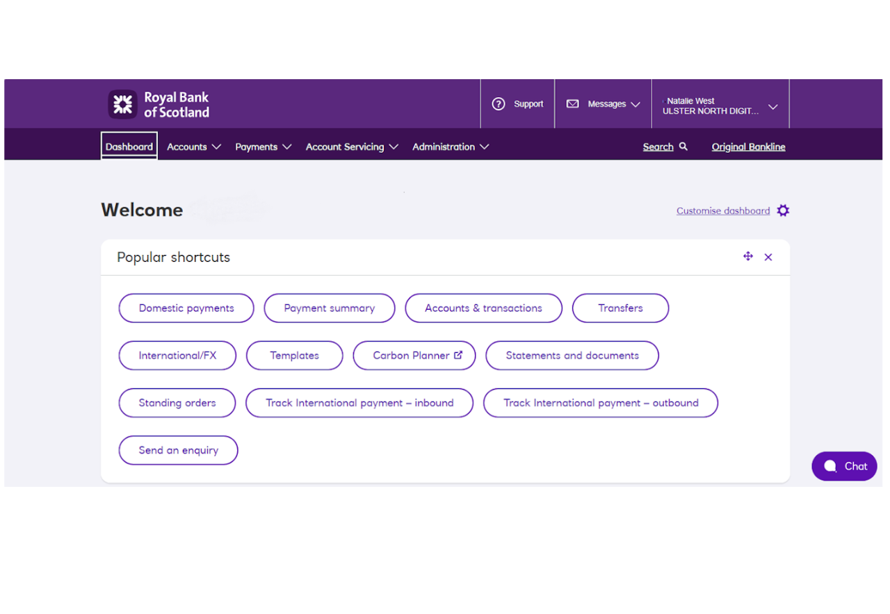The height and width of the screenshot is (614, 890).
Task: Open Support via the question mark icon
Action: click(x=499, y=103)
